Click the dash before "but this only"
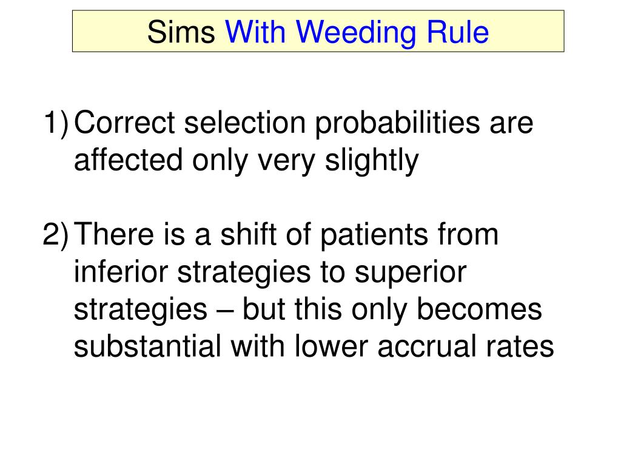Viewport: 621px width, 466px height. [x=225, y=311]
